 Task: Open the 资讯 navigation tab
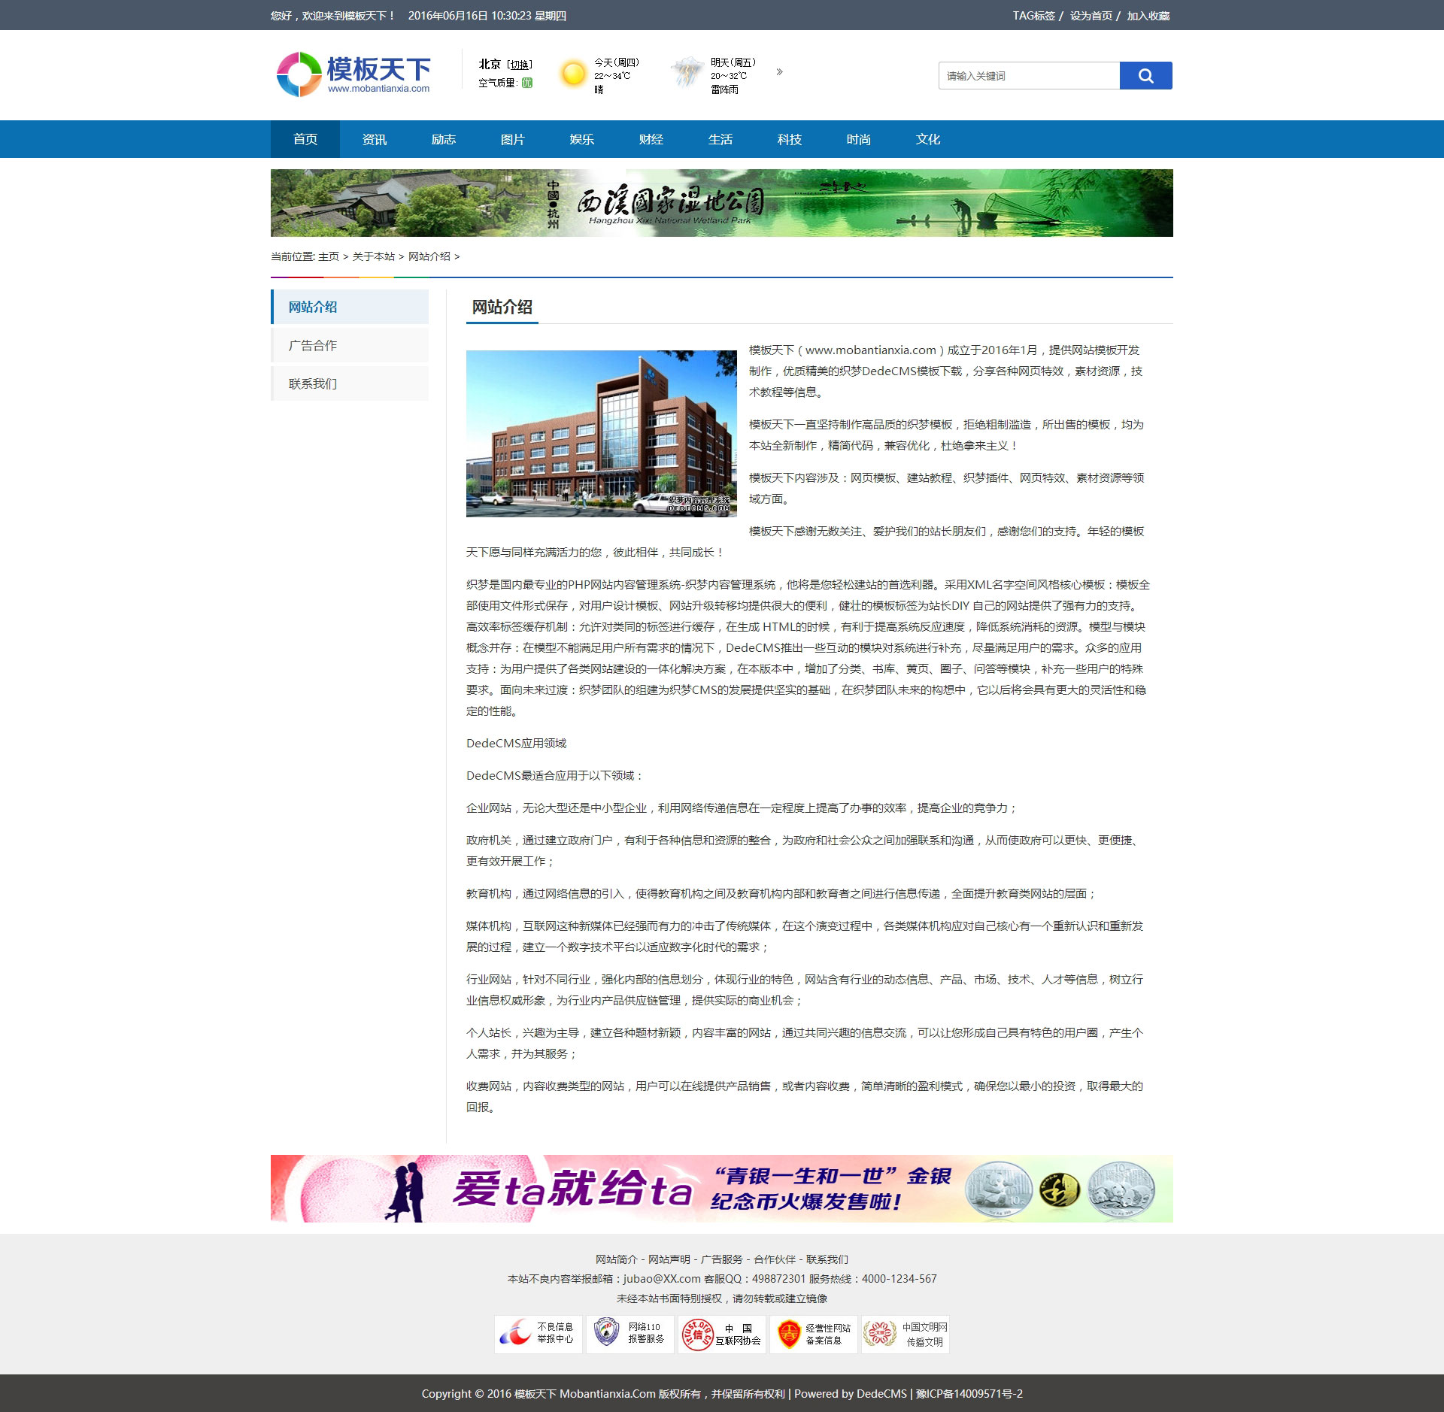pos(374,139)
